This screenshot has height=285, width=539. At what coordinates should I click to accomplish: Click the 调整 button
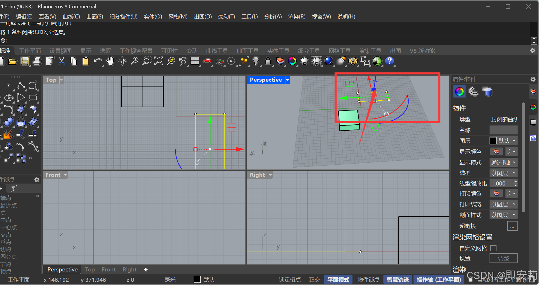[x=503, y=258]
